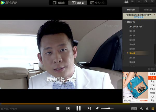Select the 微博话题 weibo topics tab
The height and width of the screenshot is (112, 156).
148,10
